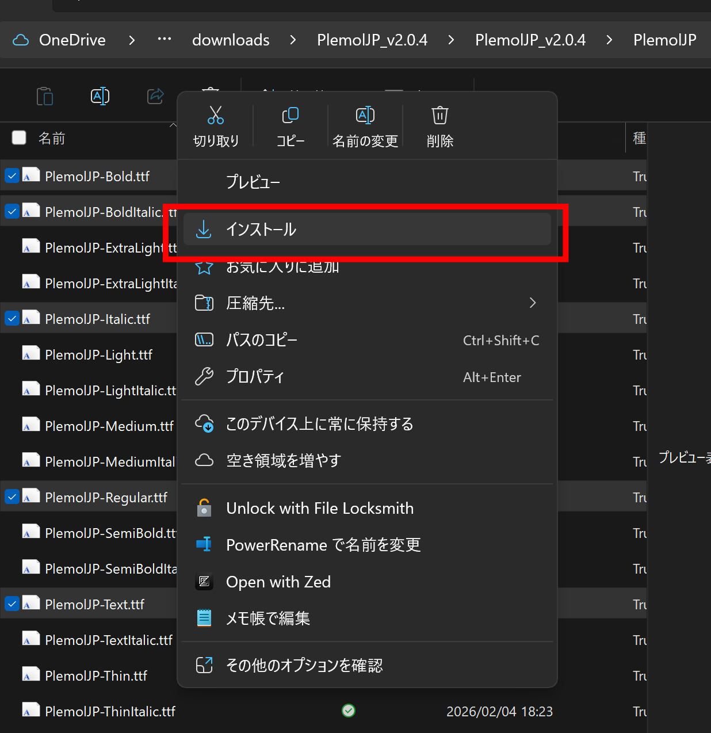Open プロパティ from the context menu

coord(255,377)
